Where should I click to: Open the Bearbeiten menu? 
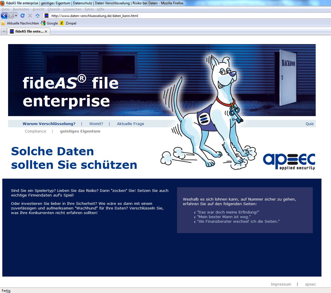[21, 9]
